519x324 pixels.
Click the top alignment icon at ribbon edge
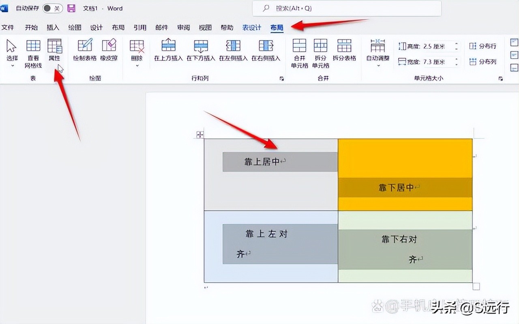(x=514, y=42)
